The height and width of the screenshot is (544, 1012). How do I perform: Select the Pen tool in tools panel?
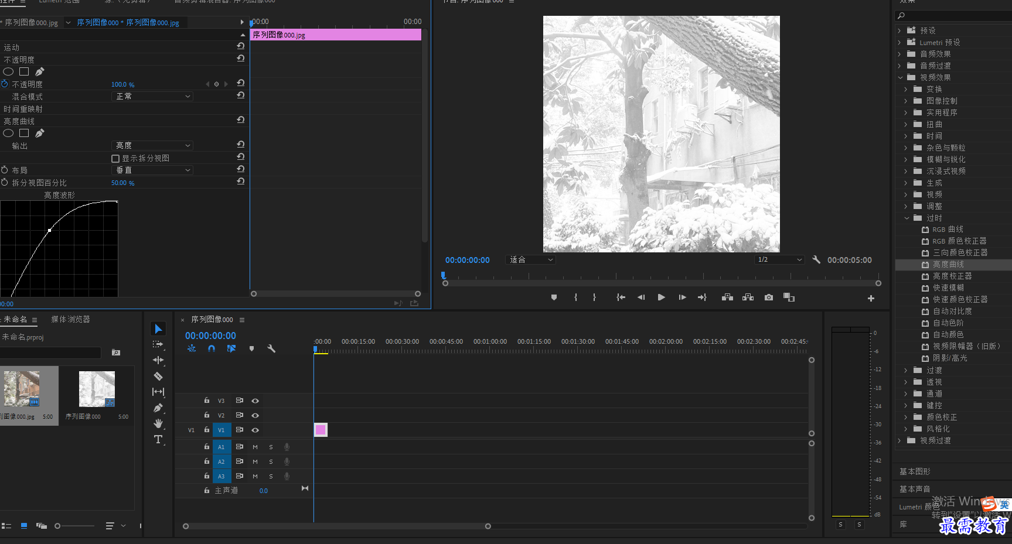pos(158,408)
